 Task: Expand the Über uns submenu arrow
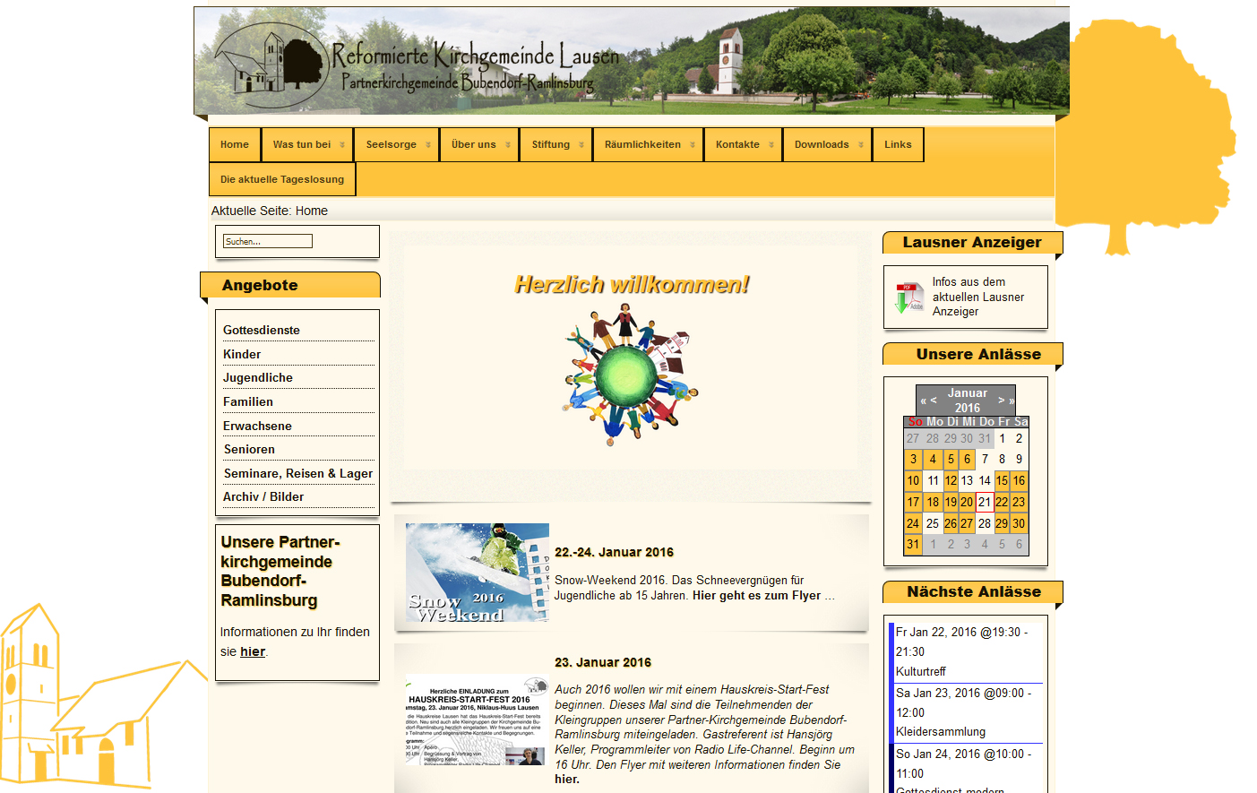coord(507,145)
